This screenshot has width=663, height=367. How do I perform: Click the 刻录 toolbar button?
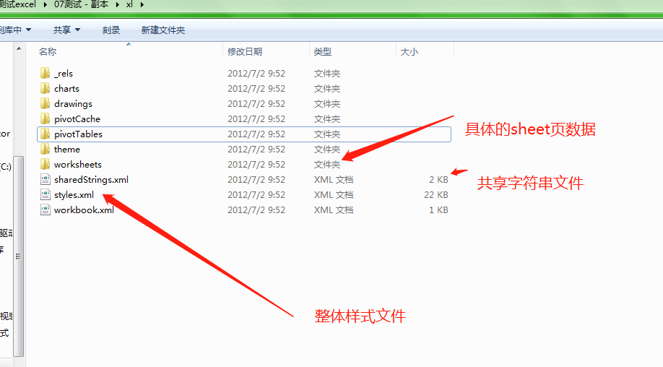[111, 30]
